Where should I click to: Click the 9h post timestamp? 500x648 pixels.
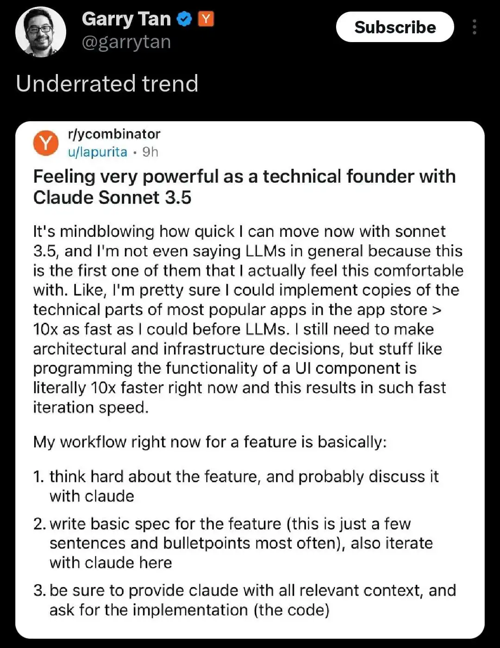150,152
